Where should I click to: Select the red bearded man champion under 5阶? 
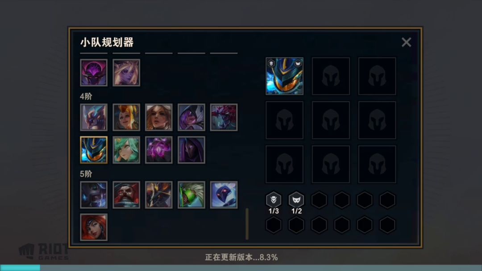[x=126, y=195]
